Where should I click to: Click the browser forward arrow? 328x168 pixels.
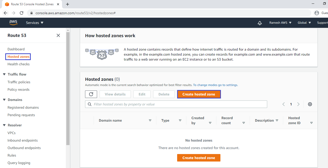point(14,13)
